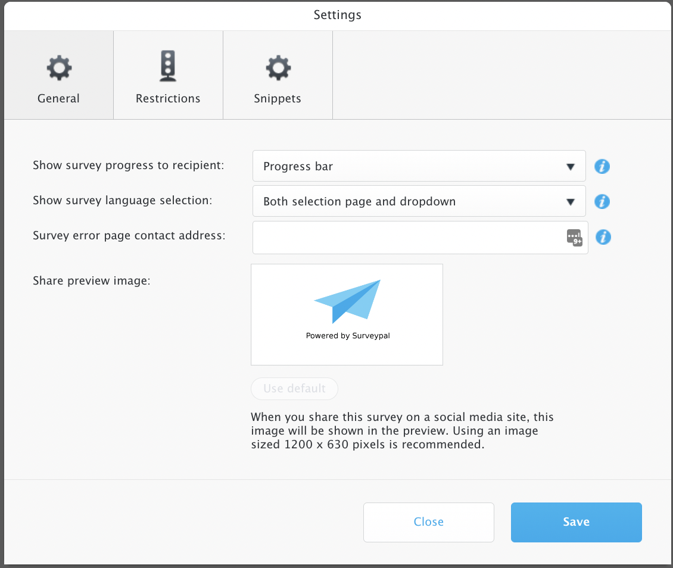Show info for error page contact address
This screenshot has height=568, width=673.
pos(603,237)
